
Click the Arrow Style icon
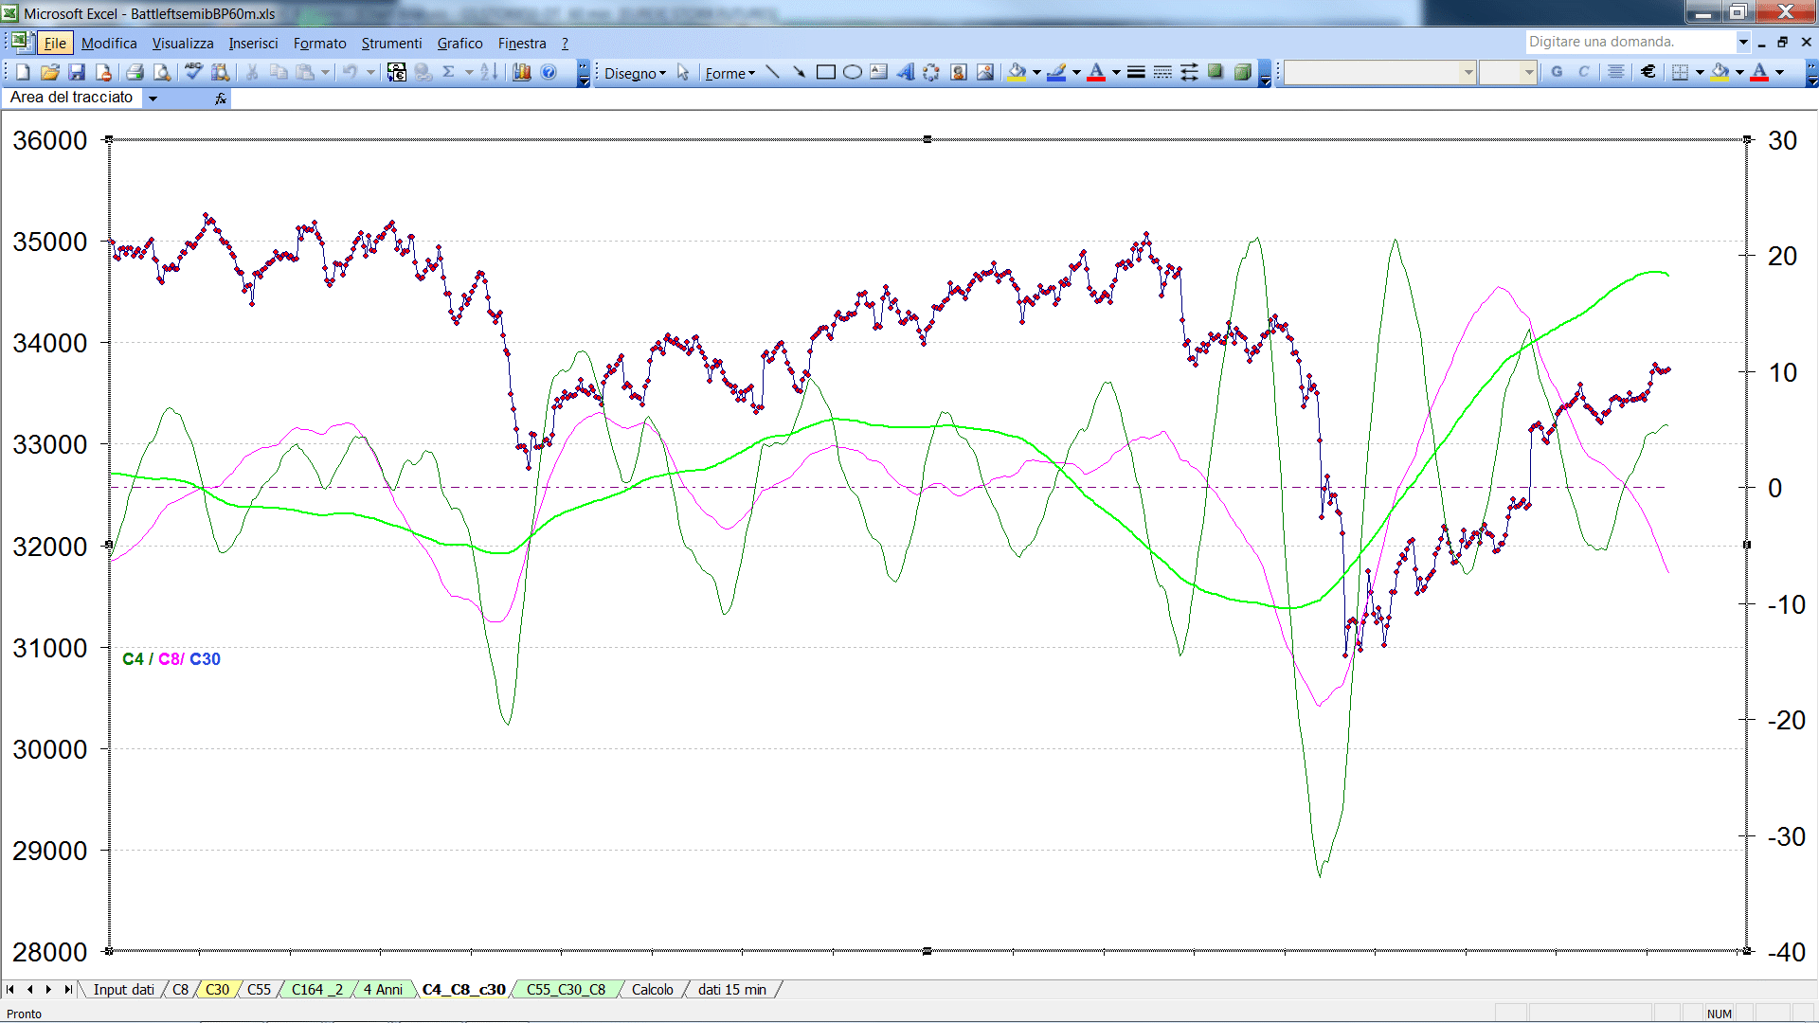pos(1189,72)
